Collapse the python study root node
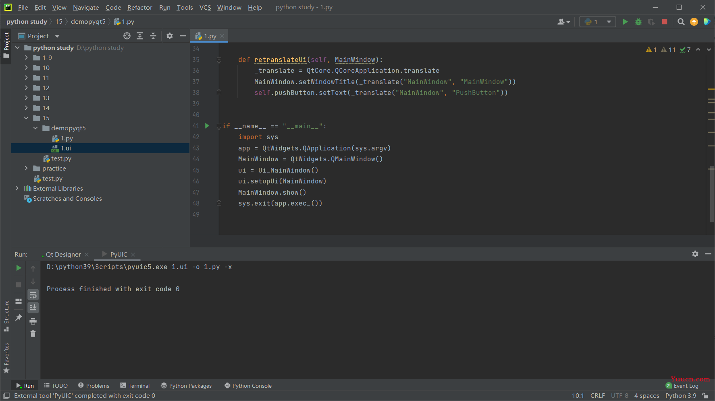This screenshot has height=401, width=715. coord(17,47)
